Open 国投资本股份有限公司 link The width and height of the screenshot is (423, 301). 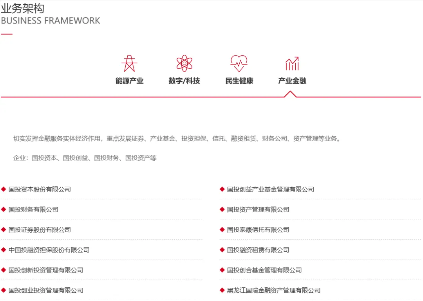coord(40,190)
